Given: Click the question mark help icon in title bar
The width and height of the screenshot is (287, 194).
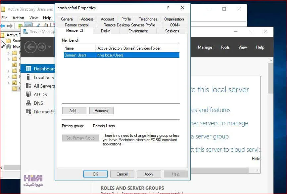Looking at the screenshot, I should coord(168,8).
